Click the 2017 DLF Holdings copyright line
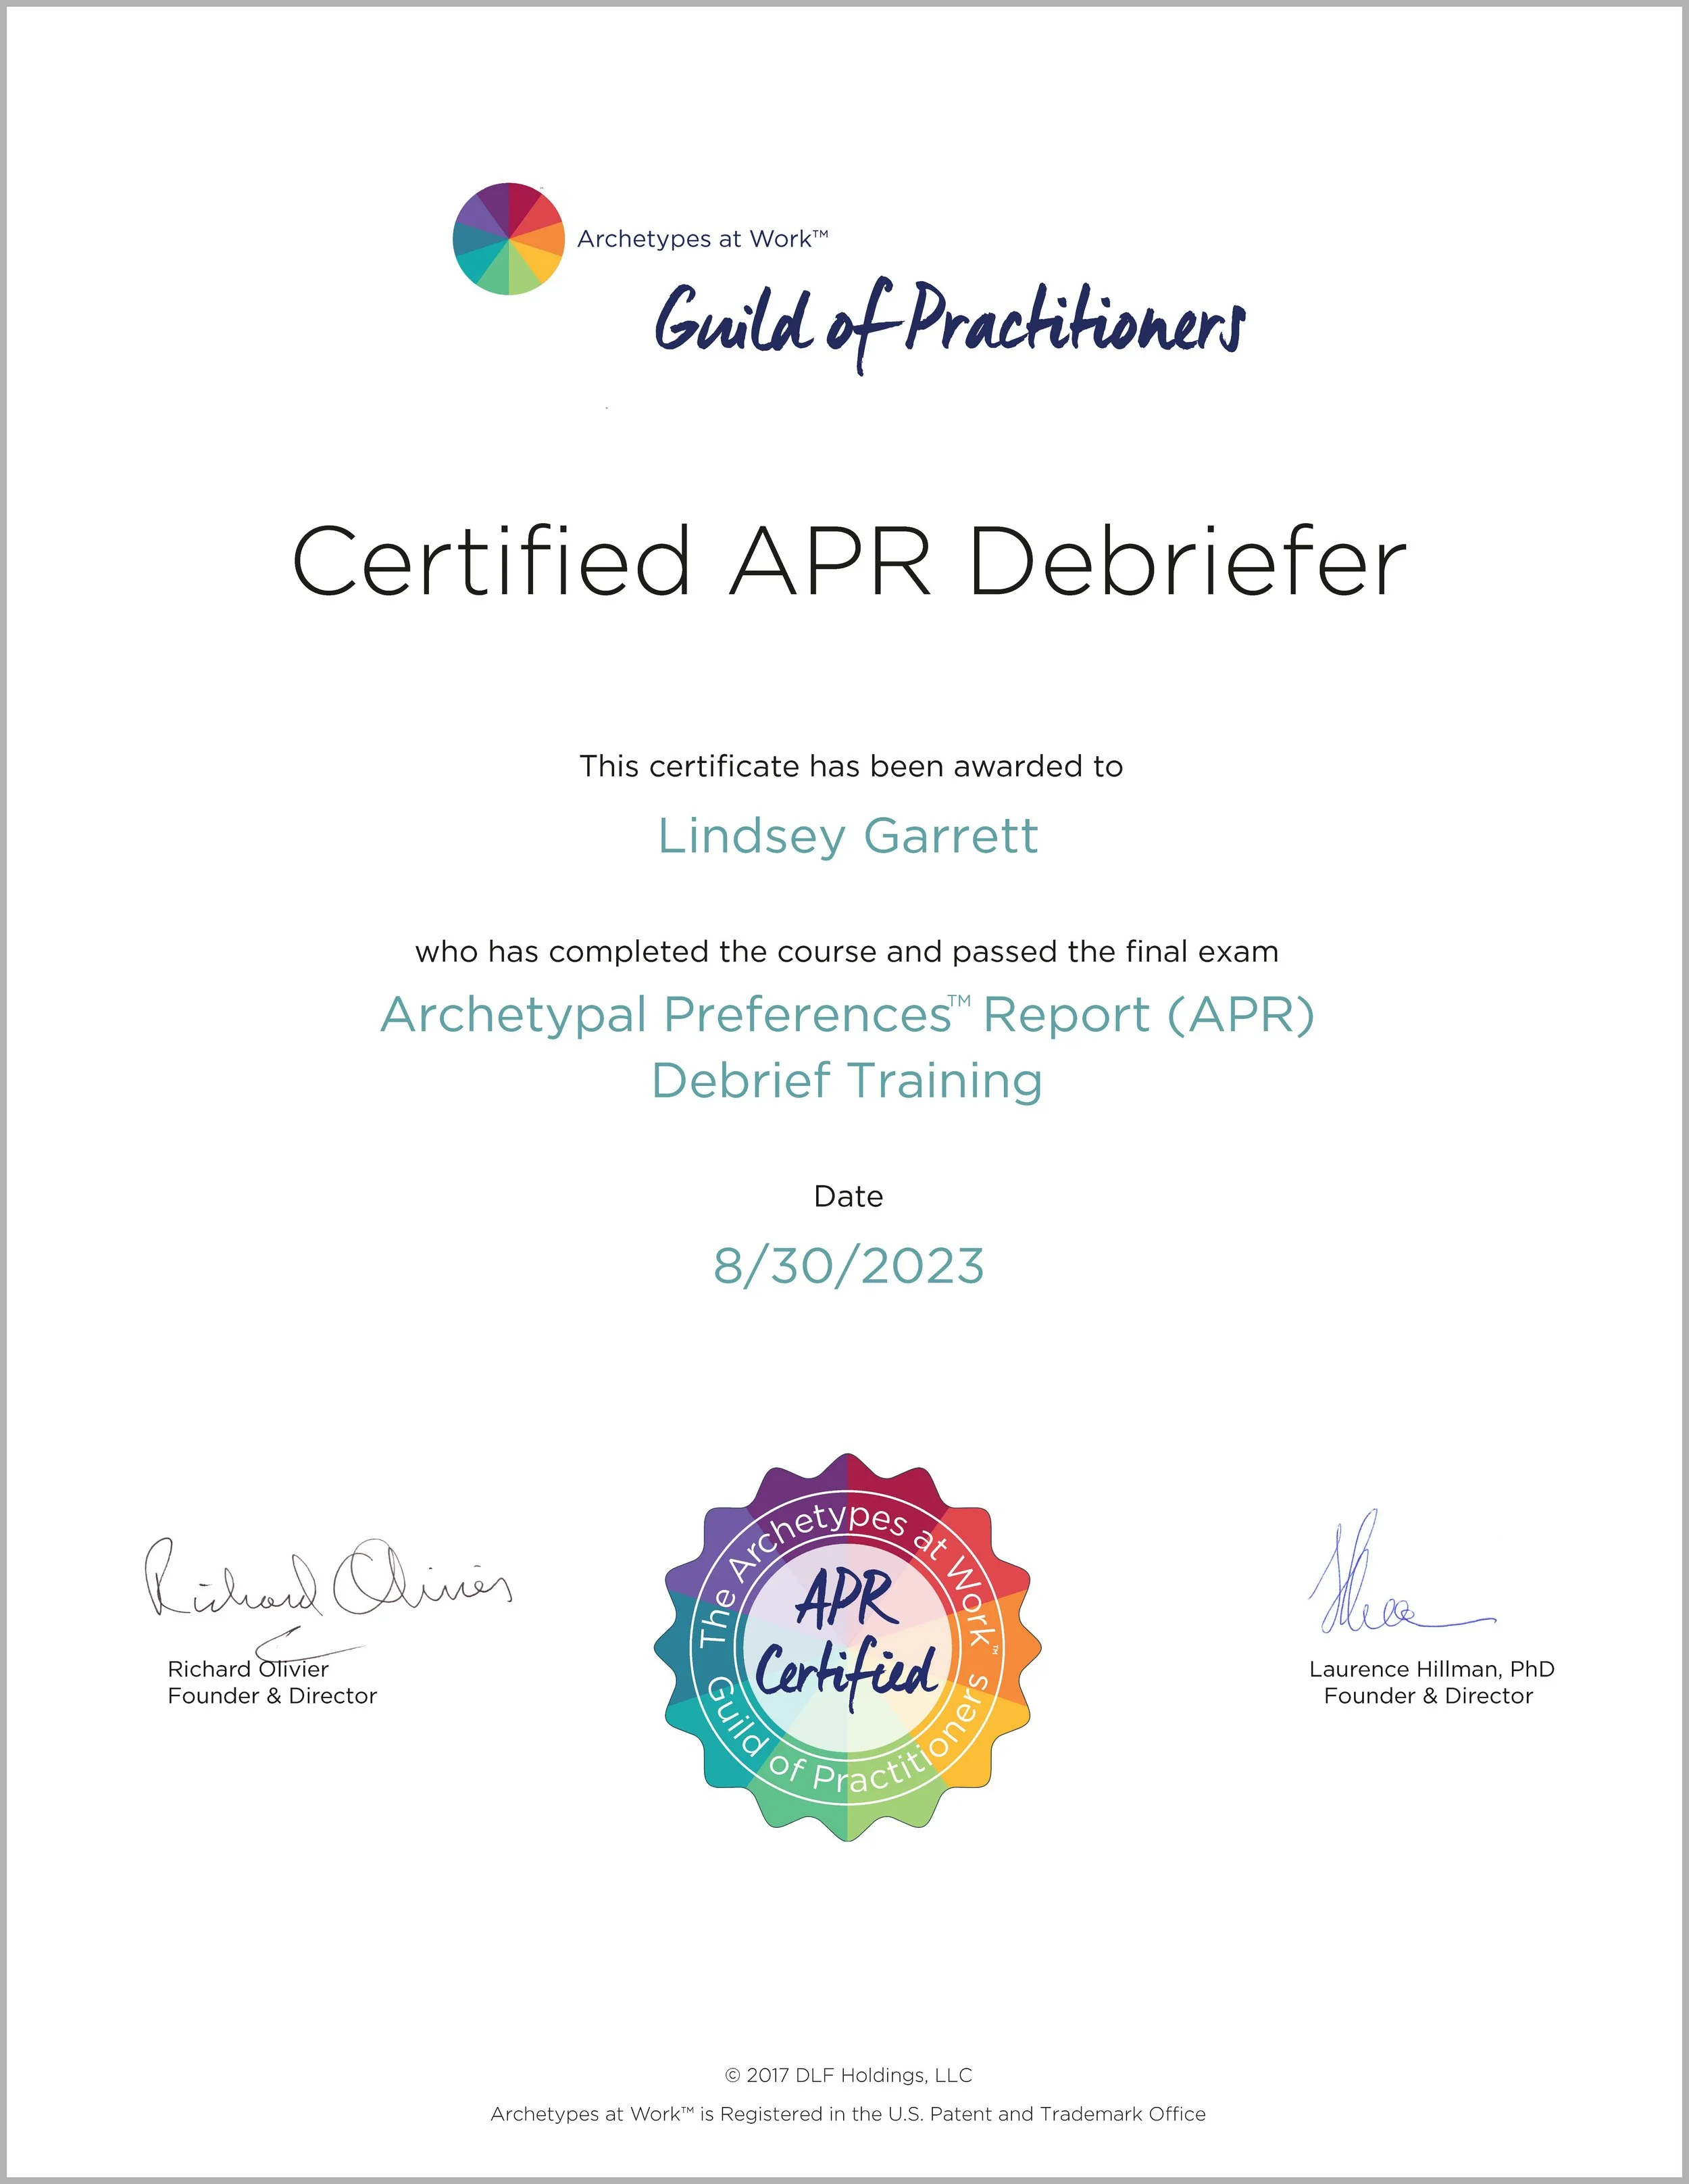Viewport: 1689px width, 2184px height. (x=848, y=2076)
